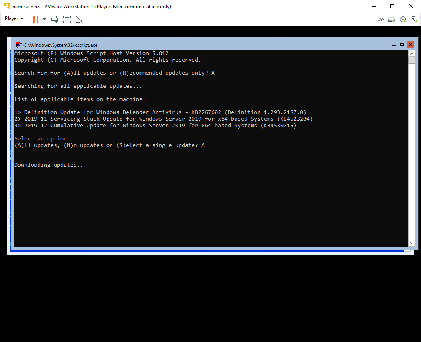Click the KB4523204 Servicing Stack Update line
This screenshot has height=342, width=421.
pos(163,119)
